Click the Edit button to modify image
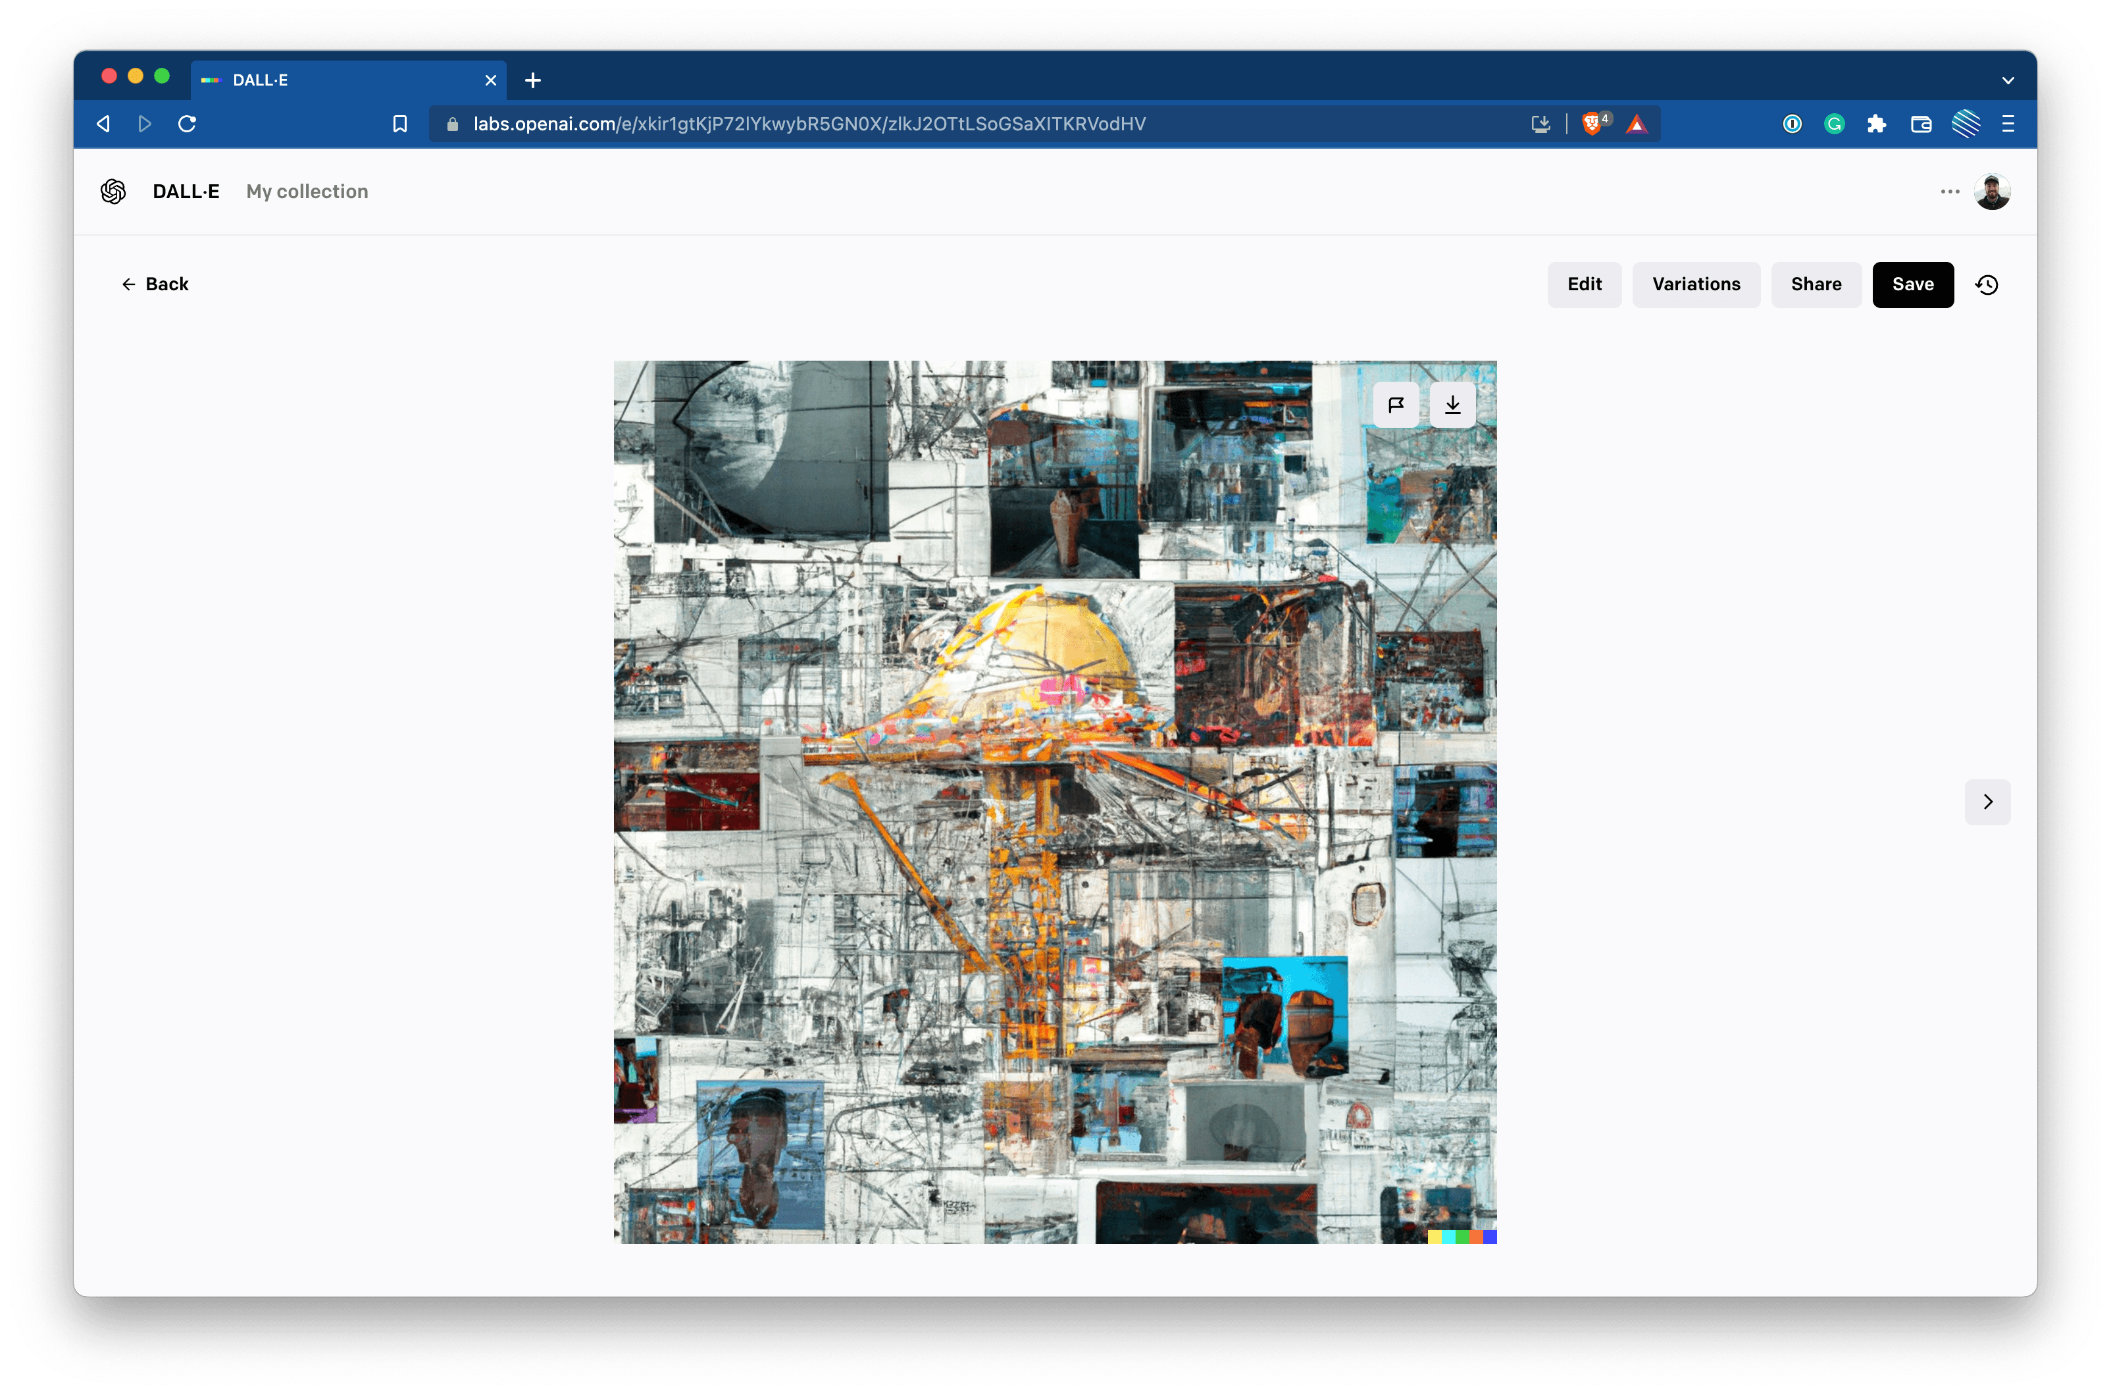 [x=1585, y=283]
